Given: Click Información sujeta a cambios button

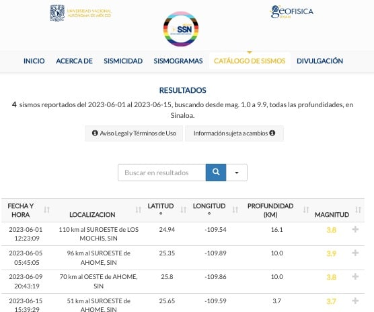Looking at the screenshot, I should pos(235,133).
